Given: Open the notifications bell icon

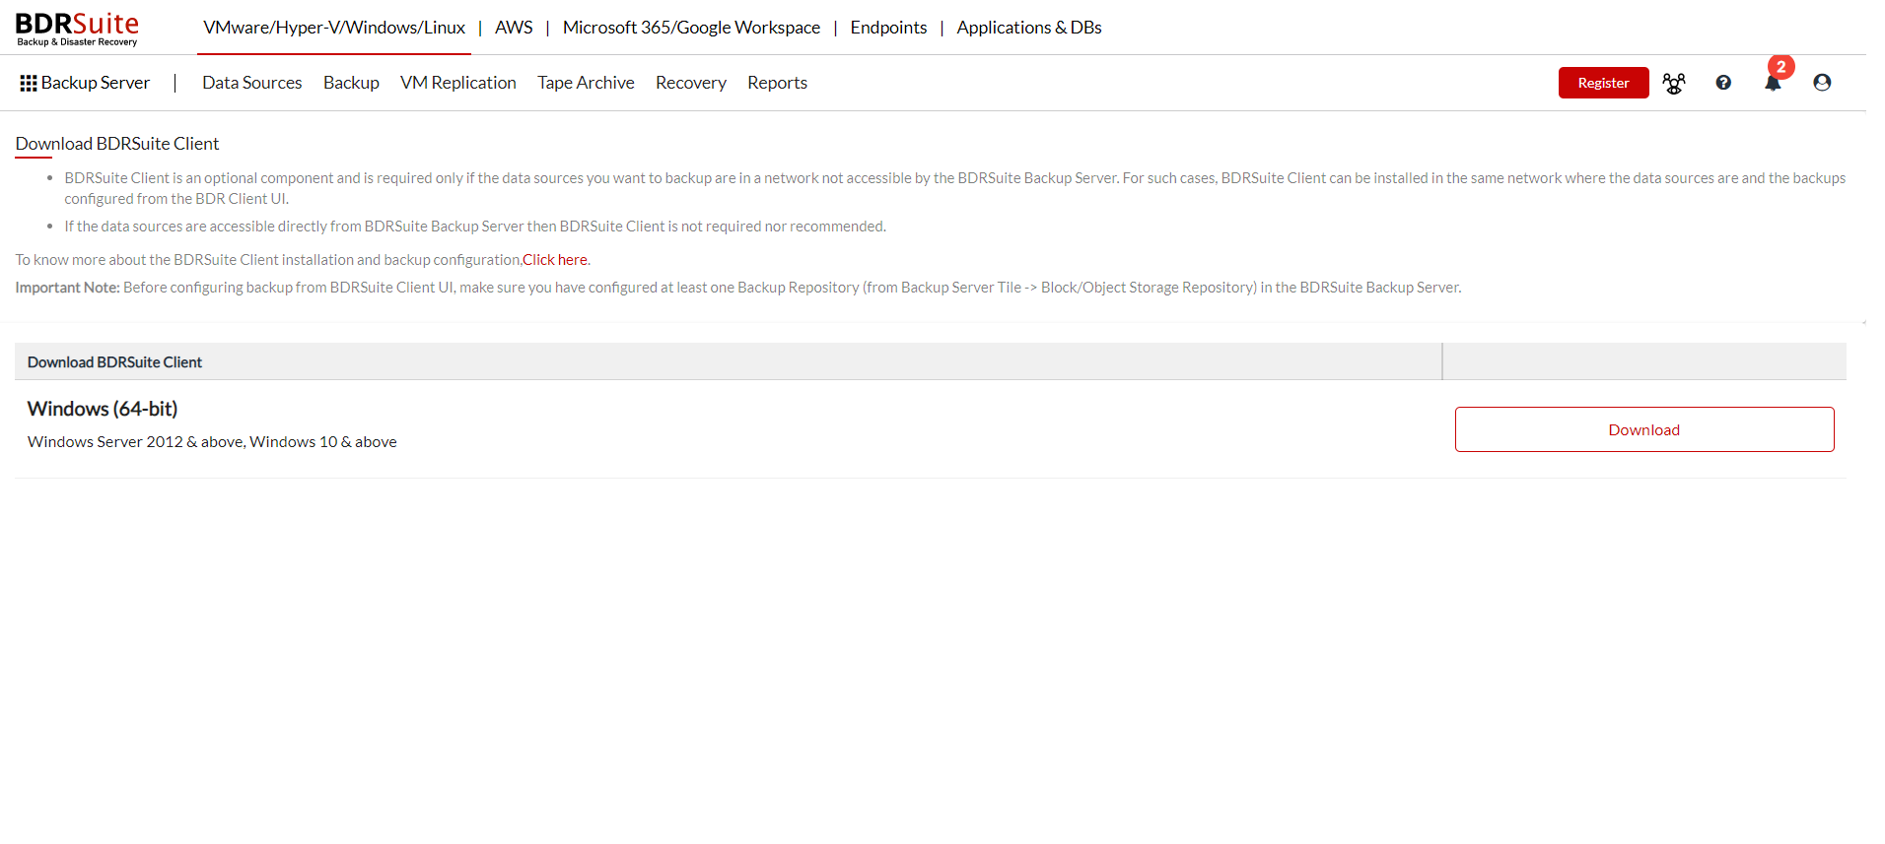Looking at the screenshot, I should click(x=1773, y=83).
